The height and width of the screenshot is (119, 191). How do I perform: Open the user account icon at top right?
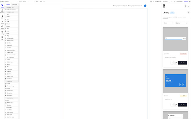(x=190, y=1)
